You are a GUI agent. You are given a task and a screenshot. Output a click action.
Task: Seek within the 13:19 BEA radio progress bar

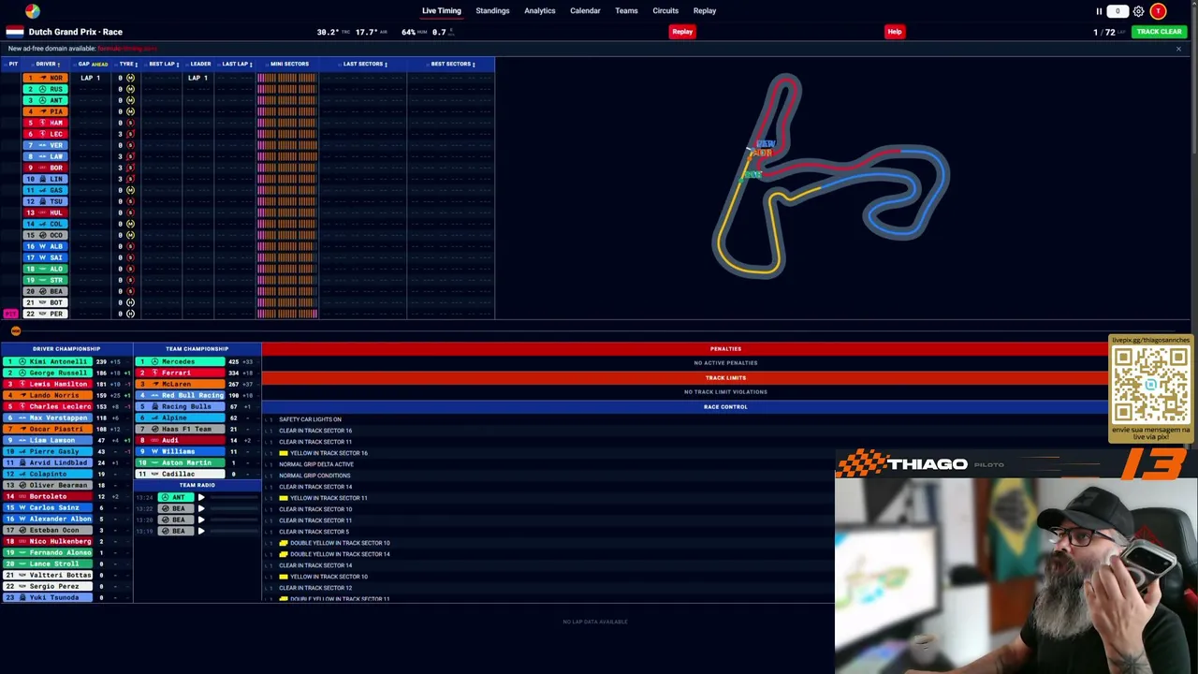(234, 531)
